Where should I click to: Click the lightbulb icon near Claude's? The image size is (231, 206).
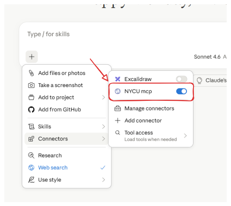[199, 81]
